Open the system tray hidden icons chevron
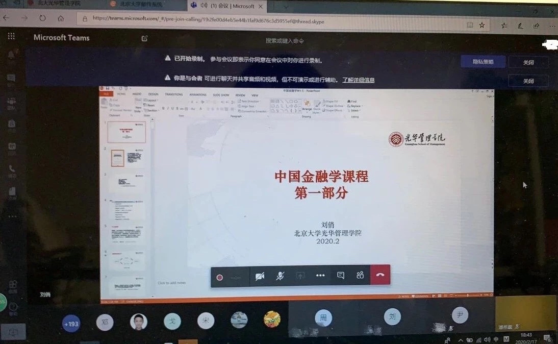The height and width of the screenshot is (344, 558). coord(461,340)
